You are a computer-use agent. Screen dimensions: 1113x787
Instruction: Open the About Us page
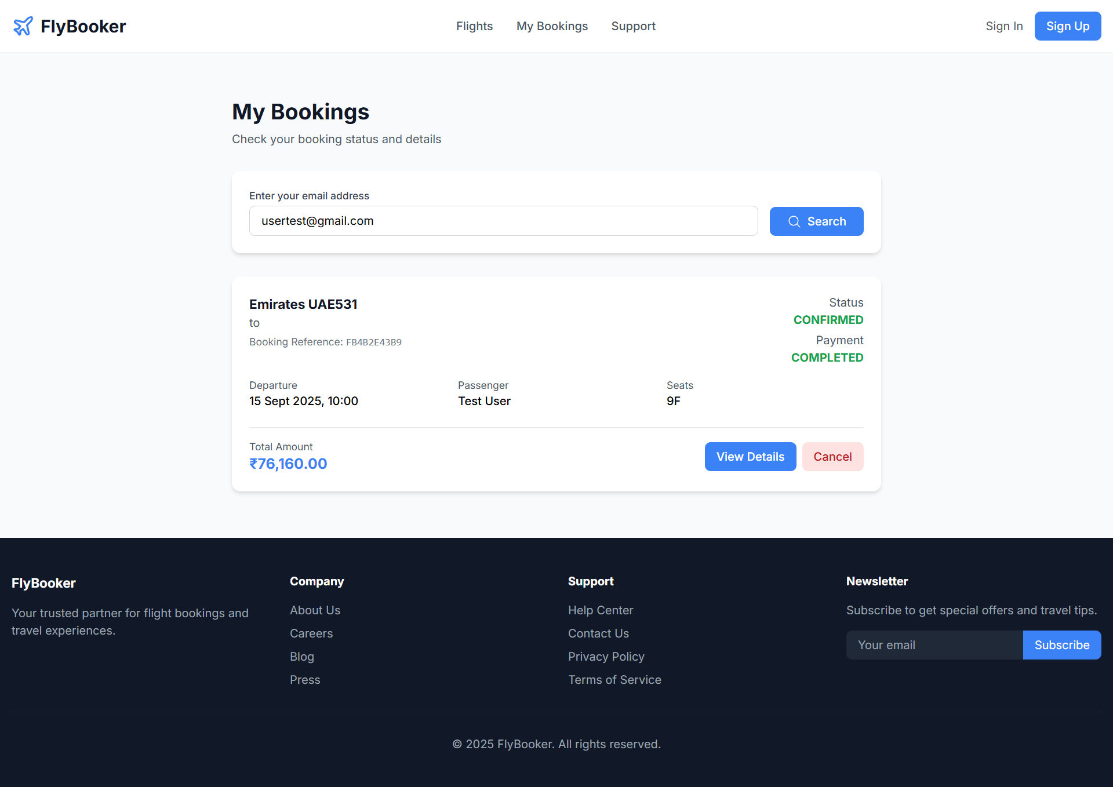point(315,610)
